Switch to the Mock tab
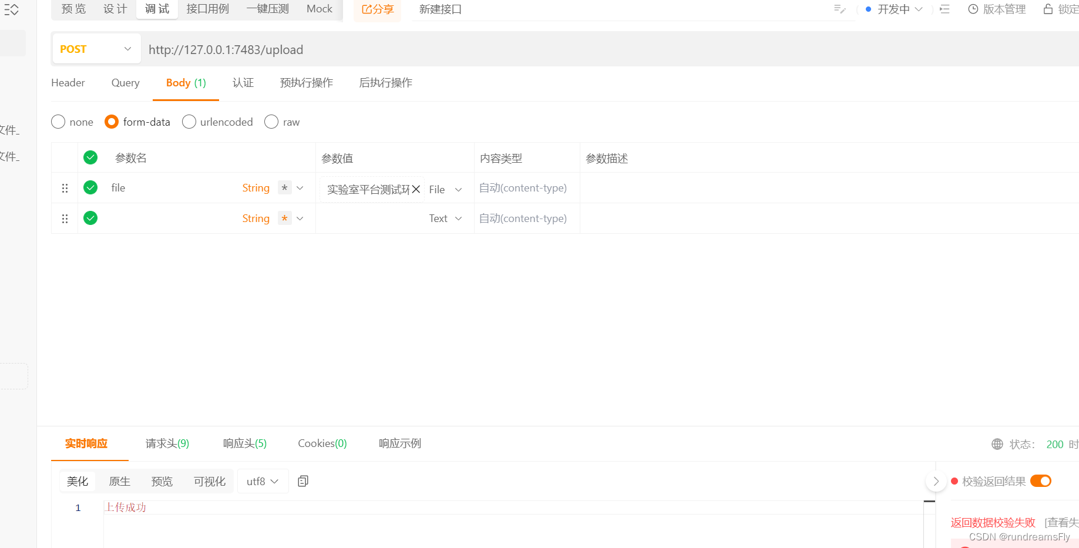1079x548 pixels. (319, 8)
